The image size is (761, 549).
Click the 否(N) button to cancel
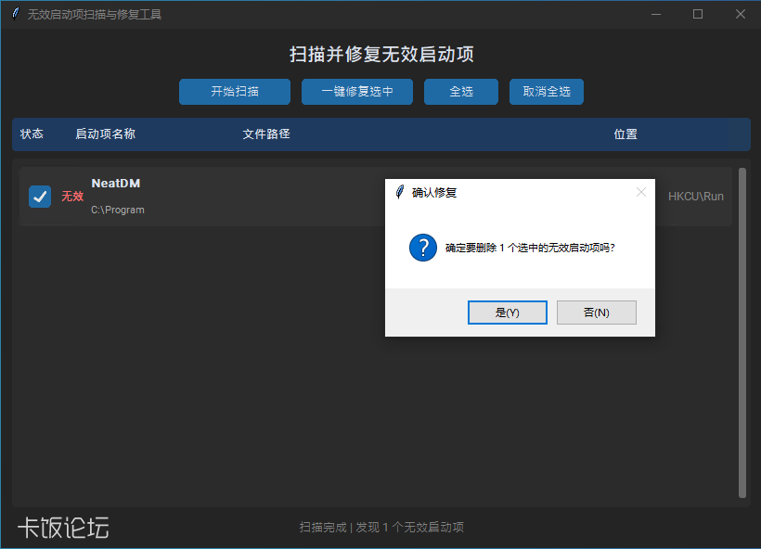coord(597,313)
